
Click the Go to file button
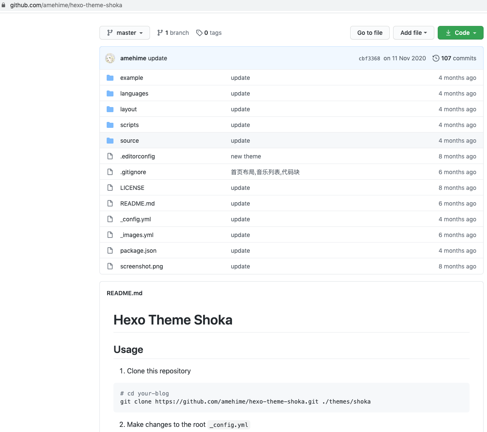(x=370, y=33)
